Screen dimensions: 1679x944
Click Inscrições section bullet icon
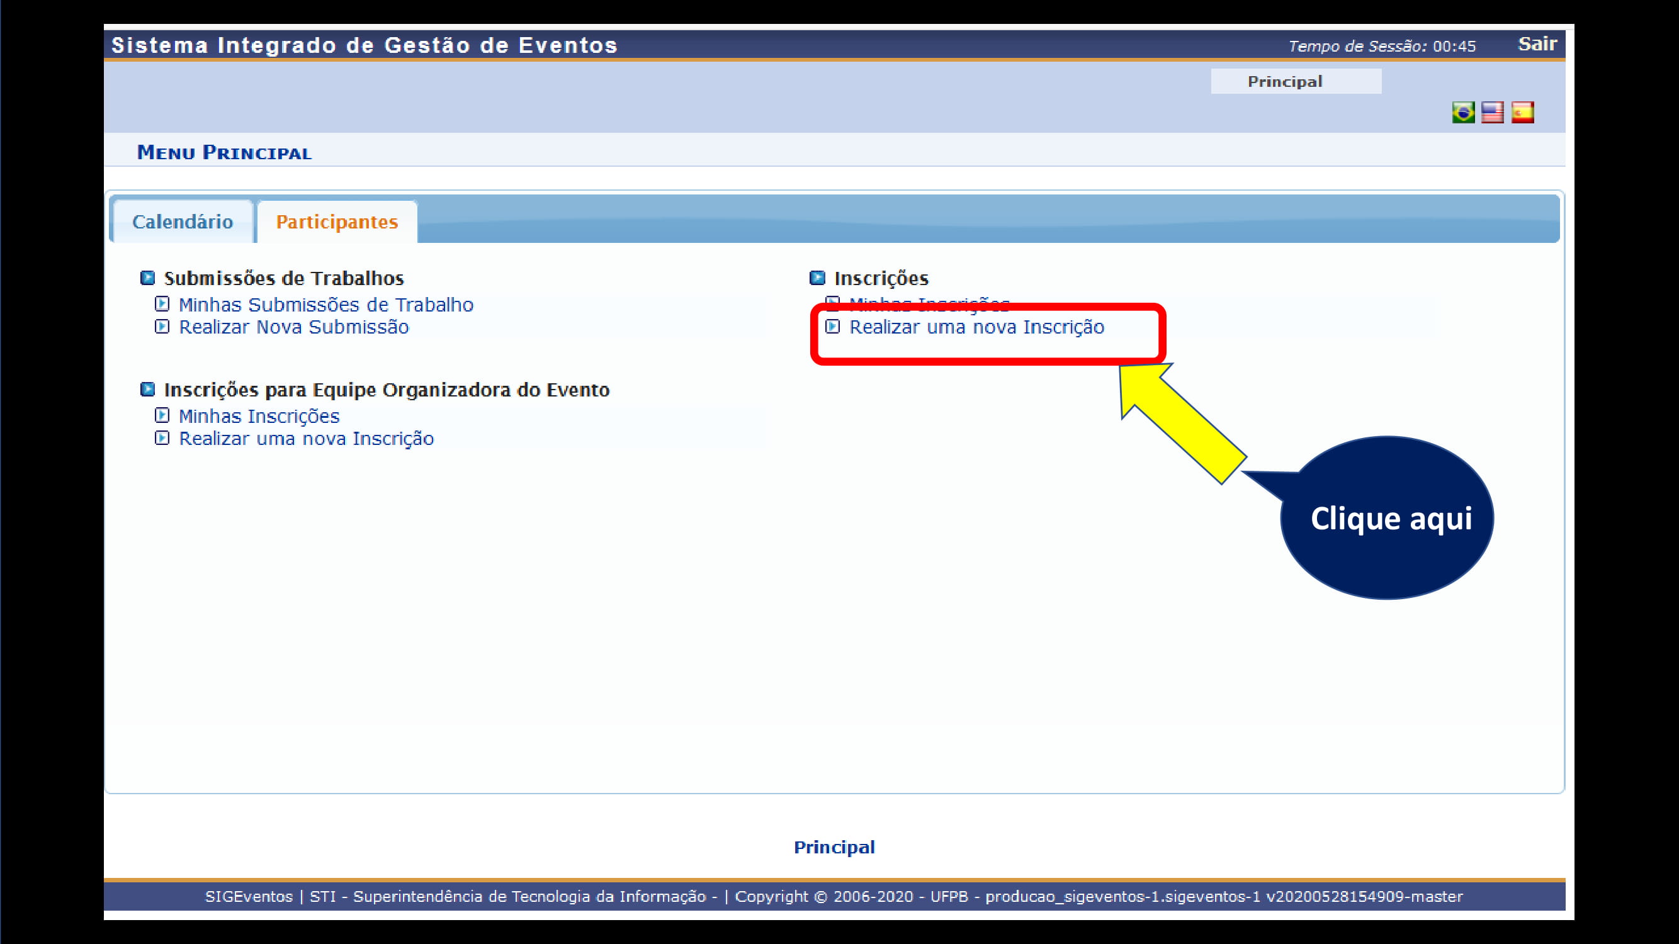(x=817, y=278)
